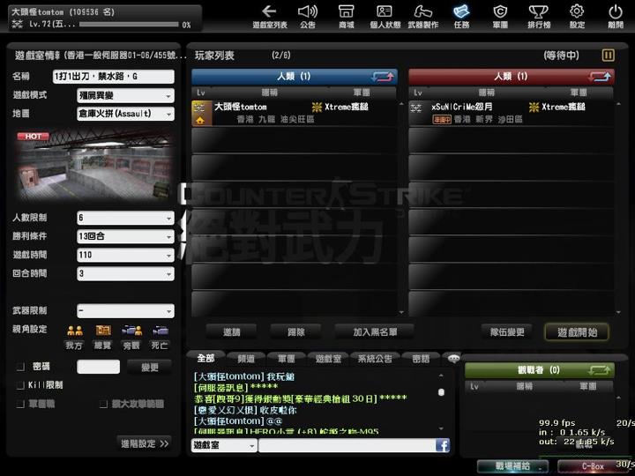Select player row xSuN|CriMe怨月
The image size is (635, 476).
pos(511,113)
